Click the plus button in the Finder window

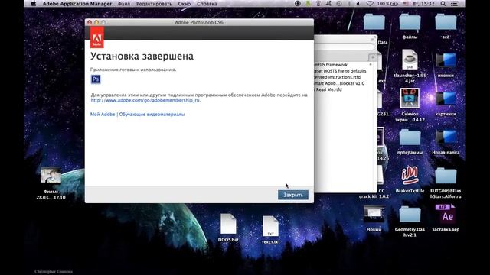(x=373, y=57)
